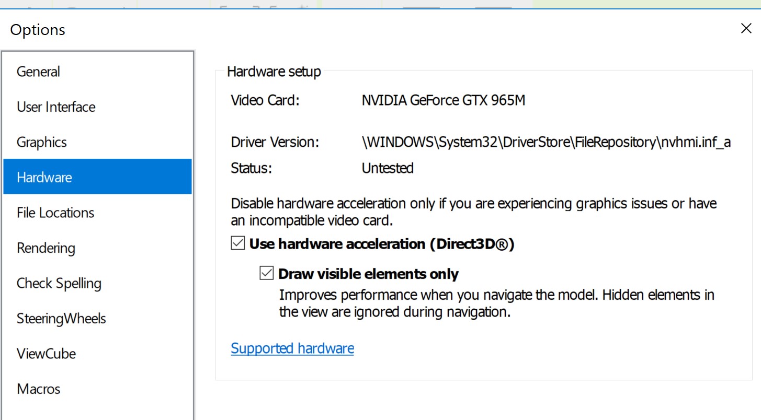
Task: Switch to User Interface options
Action: coord(56,107)
